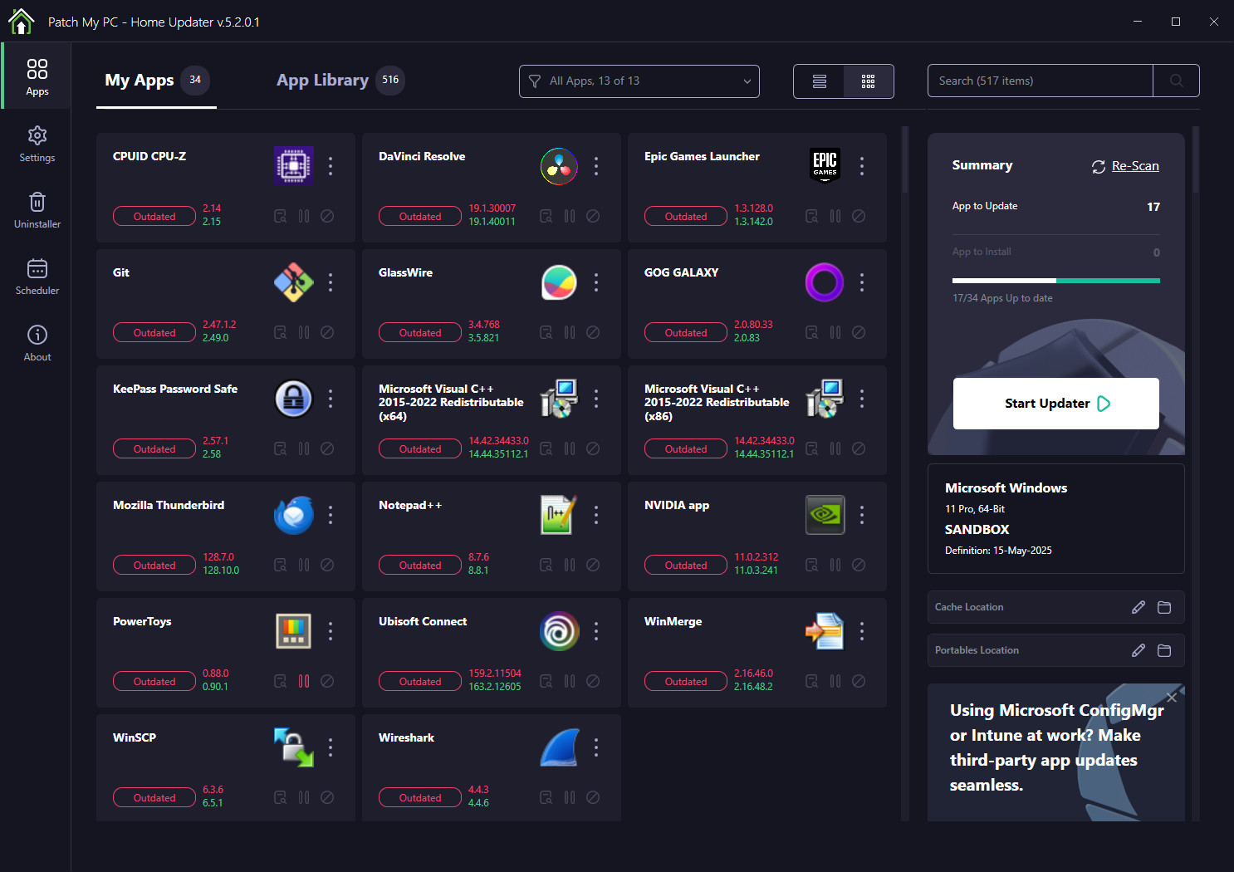Screen dimensions: 1234x872
Task: Switch to grid view layout
Action: (869, 81)
